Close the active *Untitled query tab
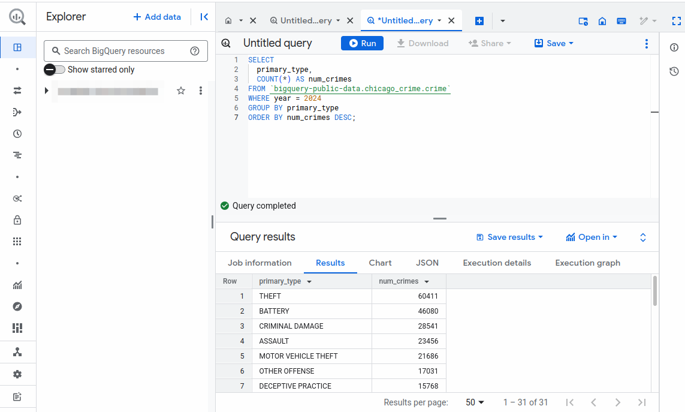This screenshot has height=412, width=685. (x=451, y=20)
